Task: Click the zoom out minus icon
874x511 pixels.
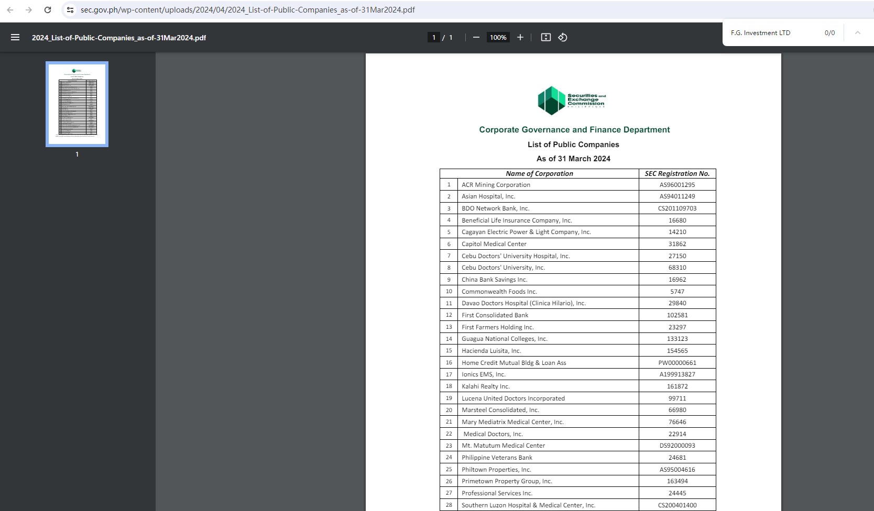Action: click(x=476, y=37)
